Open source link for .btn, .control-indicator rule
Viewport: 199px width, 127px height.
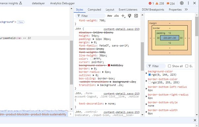(x=121, y=112)
